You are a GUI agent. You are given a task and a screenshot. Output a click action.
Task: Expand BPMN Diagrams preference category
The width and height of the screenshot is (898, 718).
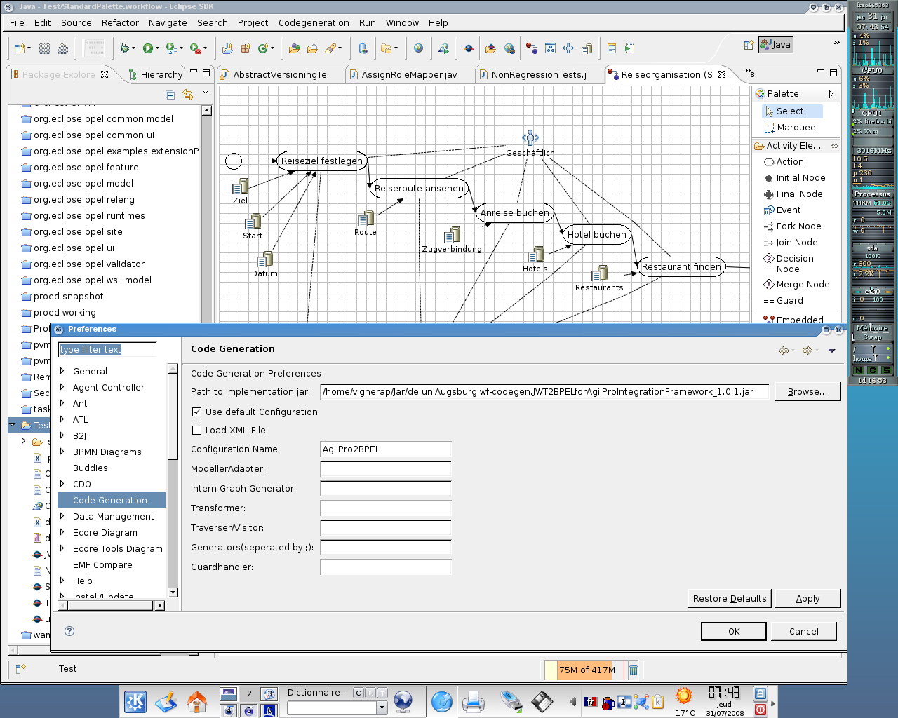[x=62, y=452]
